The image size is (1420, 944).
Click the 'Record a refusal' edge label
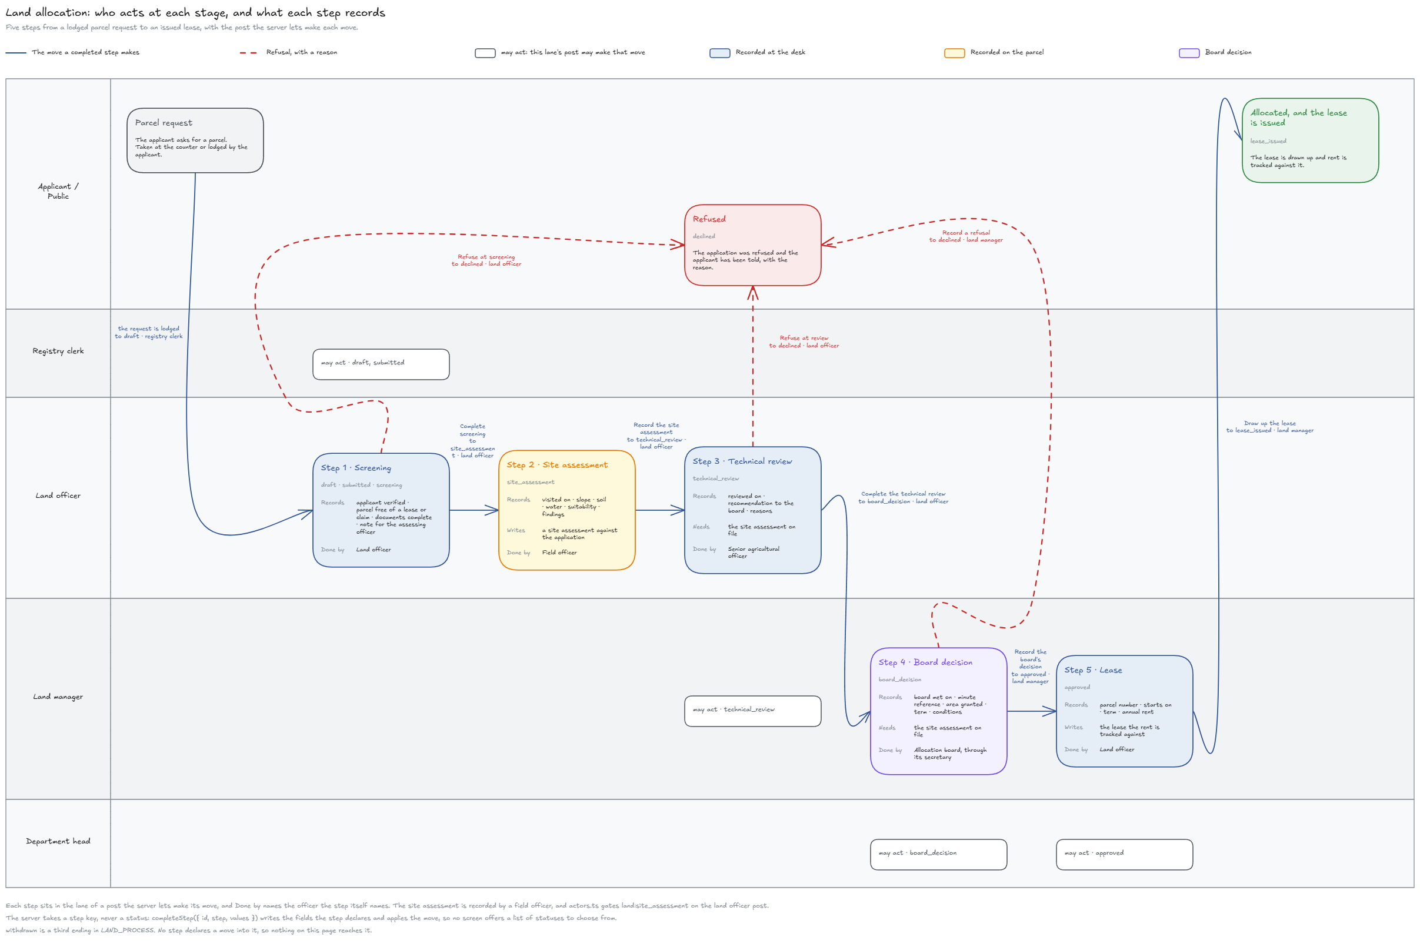coord(966,236)
